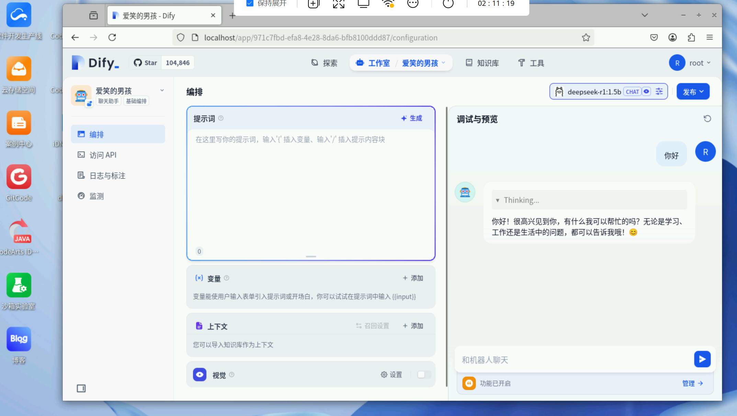This screenshot has height=416, width=737.
Task: Go back in the browser
Action: [75, 37]
